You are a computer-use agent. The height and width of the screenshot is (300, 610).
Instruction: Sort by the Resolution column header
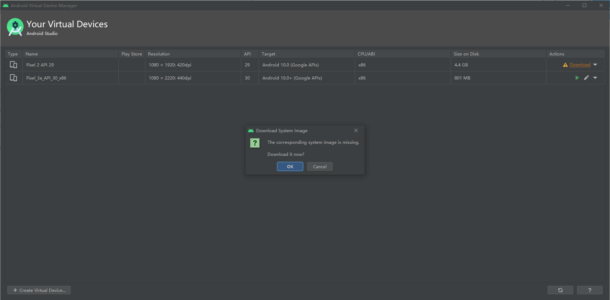(x=193, y=54)
